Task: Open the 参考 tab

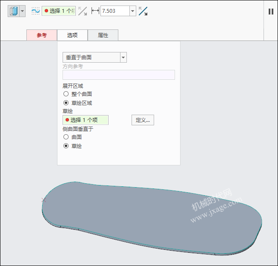Action: [42, 35]
